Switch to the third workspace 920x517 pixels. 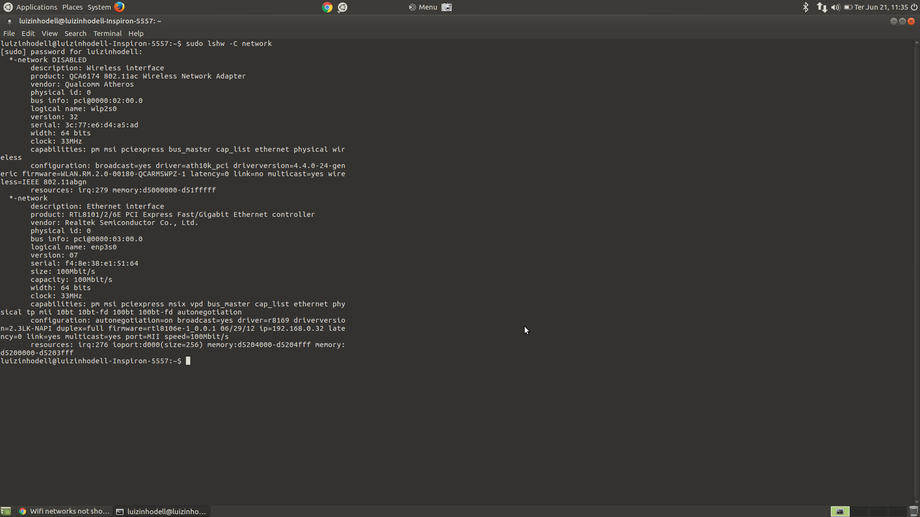pyautogui.click(x=877, y=511)
